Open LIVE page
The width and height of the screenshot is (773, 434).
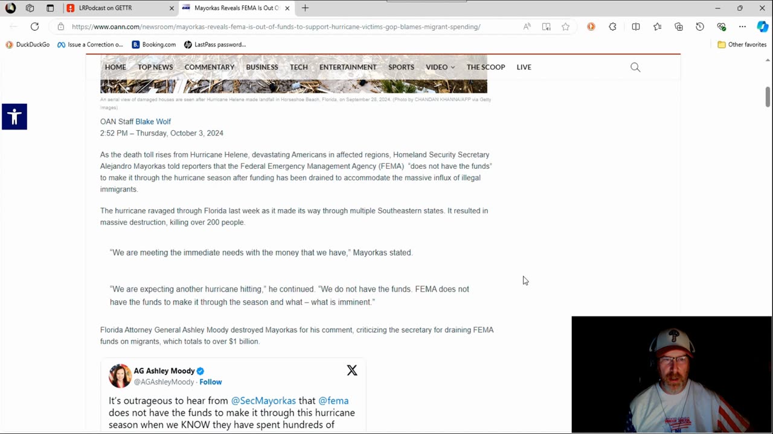pyautogui.click(x=524, y=67)
